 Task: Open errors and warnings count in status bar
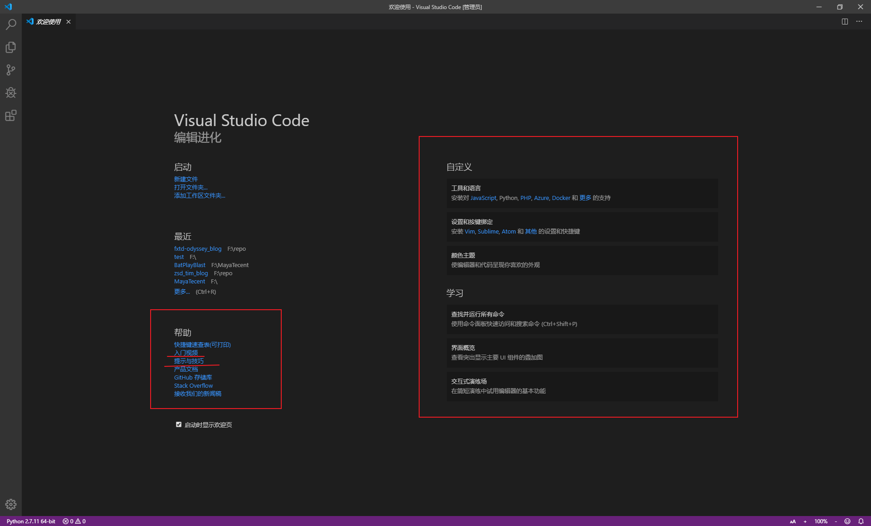[x=74, y=521]
